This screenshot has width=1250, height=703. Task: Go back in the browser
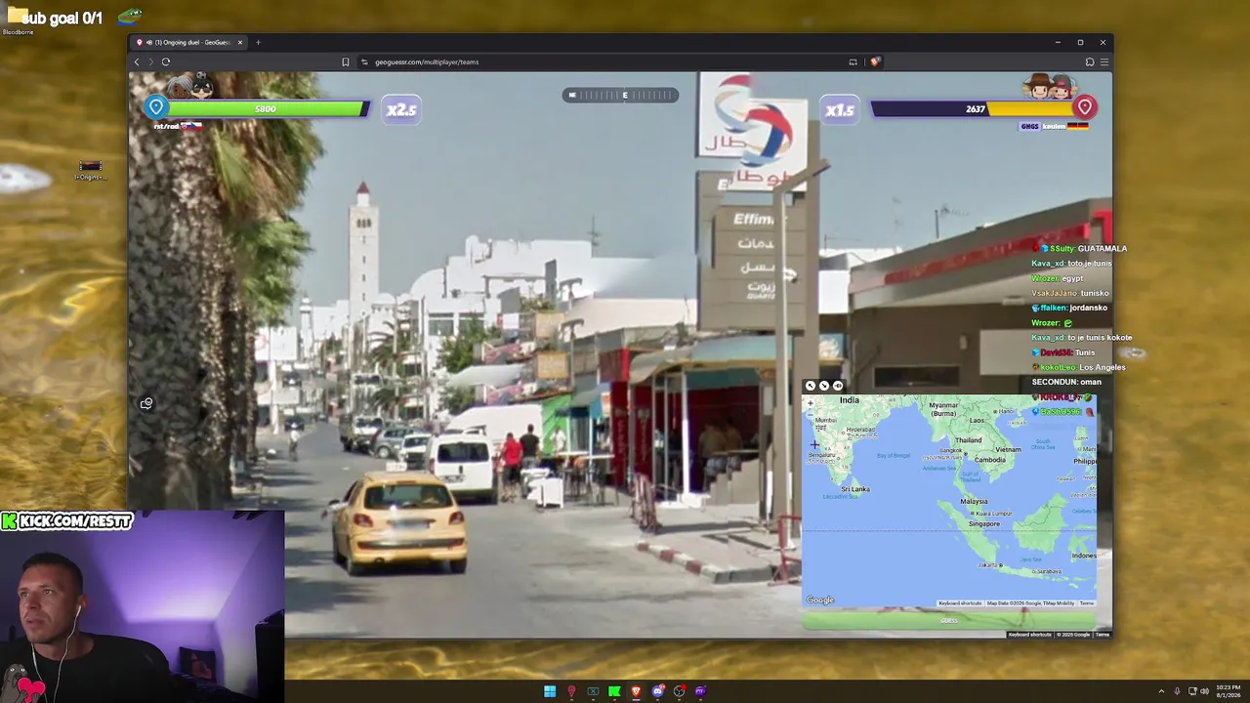[137, 62]
